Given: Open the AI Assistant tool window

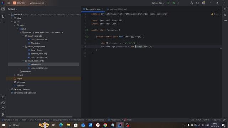Looking at the screenshot, I should coord(225,15).
